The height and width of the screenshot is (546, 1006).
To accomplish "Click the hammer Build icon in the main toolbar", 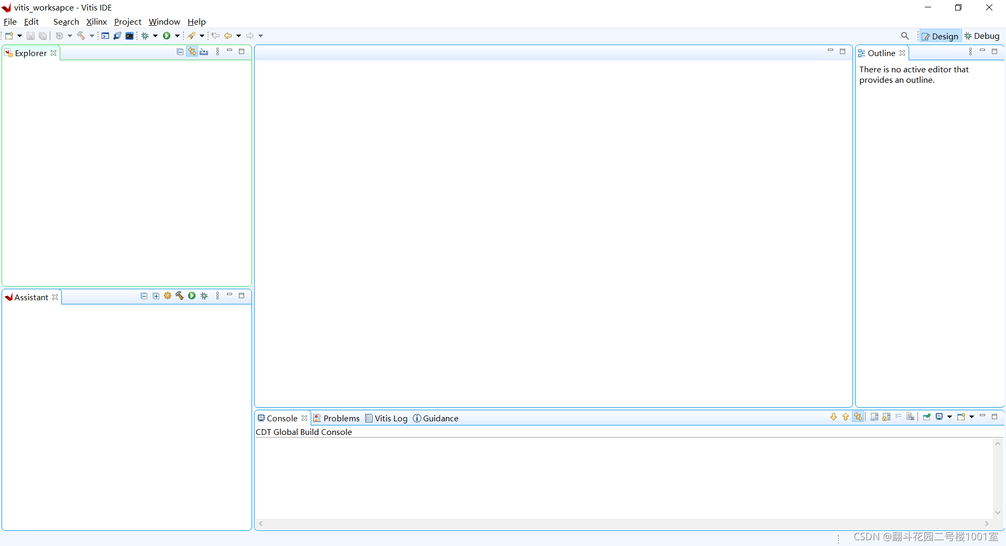I will click(81, 36).
